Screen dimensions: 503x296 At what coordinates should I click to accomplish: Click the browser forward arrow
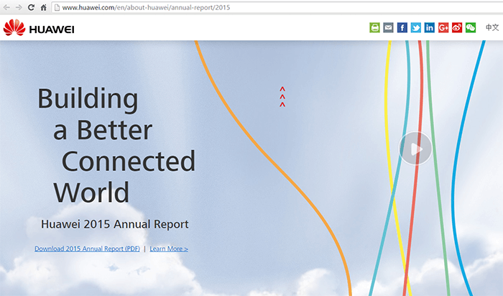19,7
